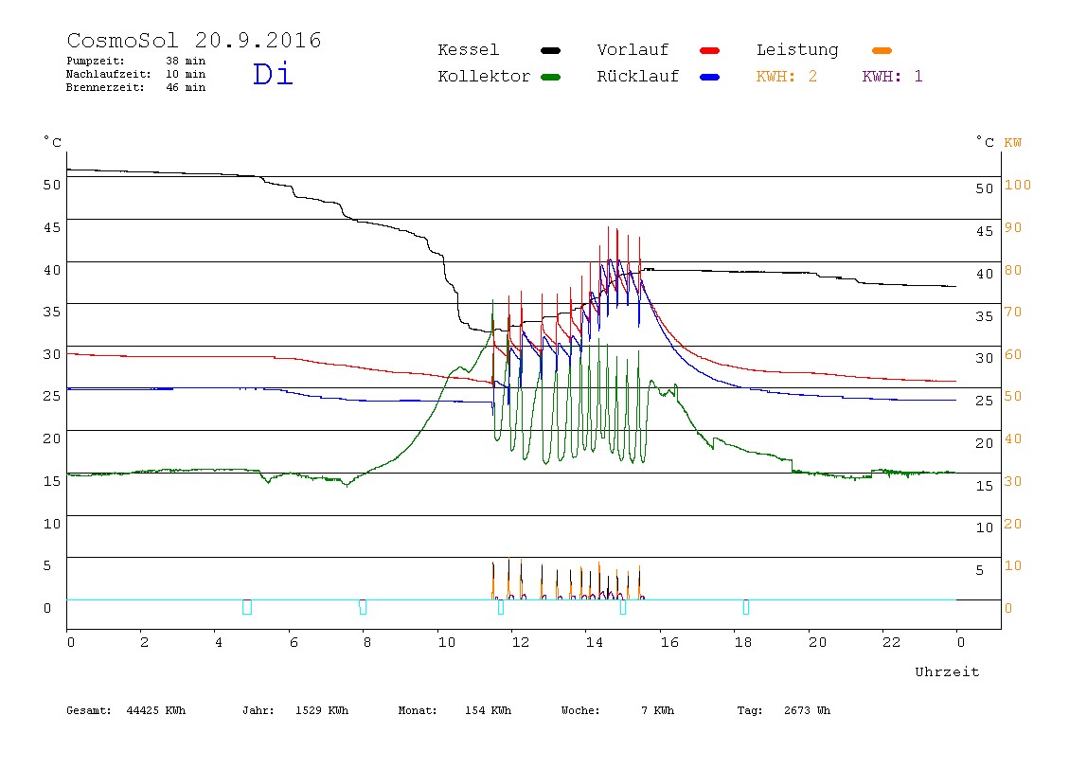
Task: Click the daily value "2673 Wh"
Action: (x=808, y=710)
